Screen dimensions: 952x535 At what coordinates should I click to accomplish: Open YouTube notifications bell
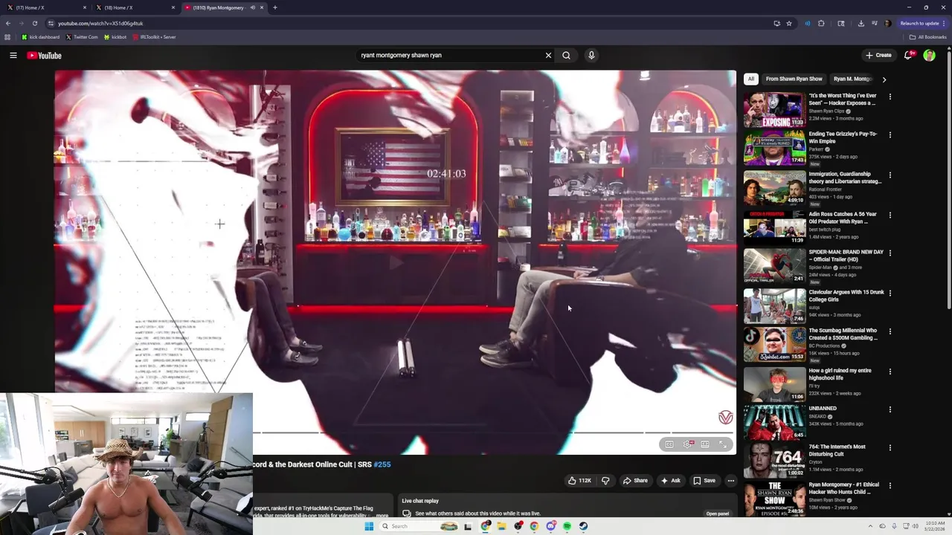(x=908, y=55)
